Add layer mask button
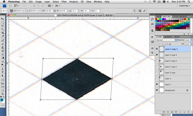This screenshot has height=116, width=193. tap(172, 112)
